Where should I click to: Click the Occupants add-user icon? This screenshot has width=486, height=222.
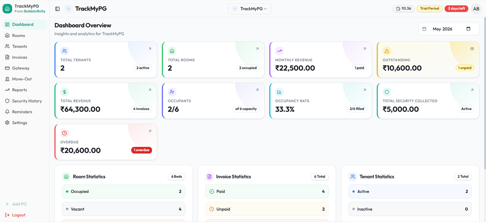[x=172, y=92]
